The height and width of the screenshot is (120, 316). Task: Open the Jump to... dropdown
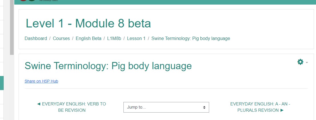coord(166,107)
